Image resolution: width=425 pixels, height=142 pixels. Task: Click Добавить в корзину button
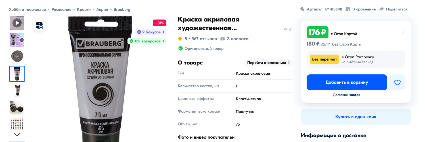[347, 82]
